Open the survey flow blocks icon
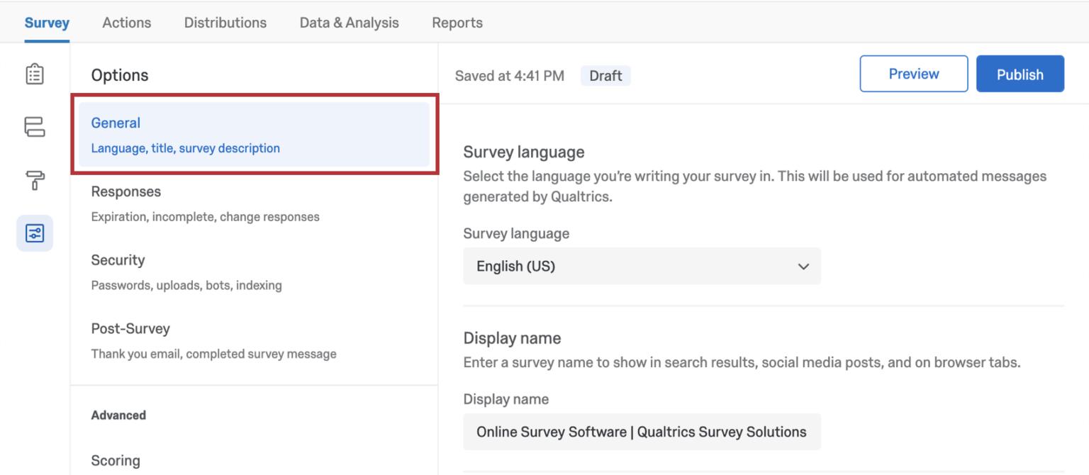 pos(34,126)
